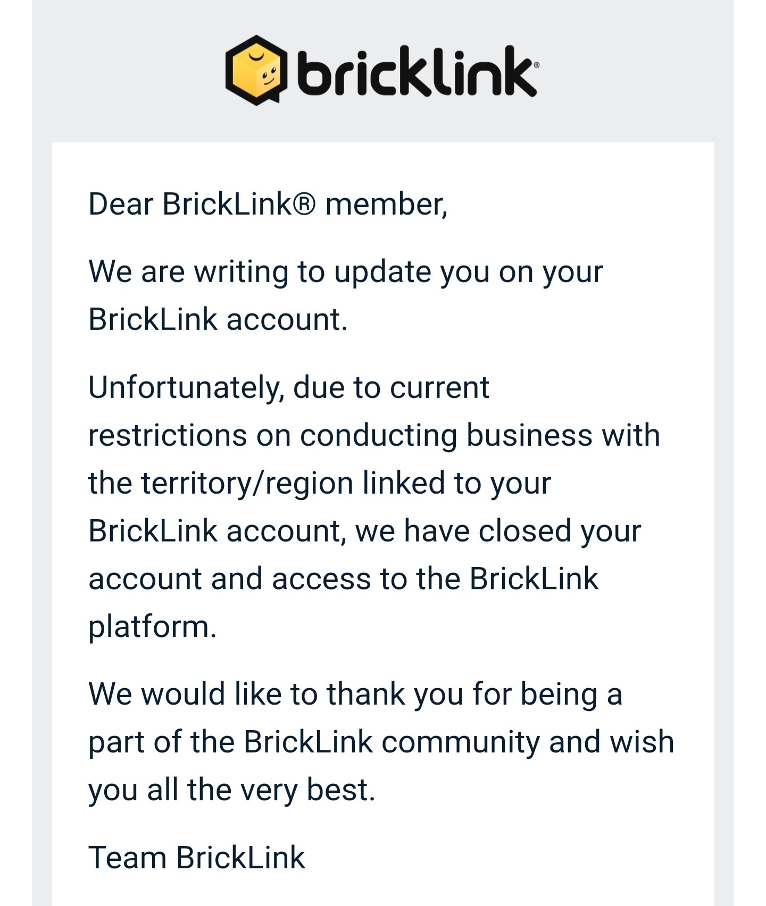
Task: Click the yellow BrickLink cube logo icon
Action: click(x=256, y=70)
